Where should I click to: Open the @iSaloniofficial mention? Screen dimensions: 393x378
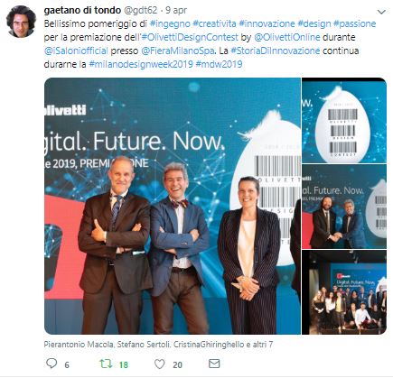(76, 51)
